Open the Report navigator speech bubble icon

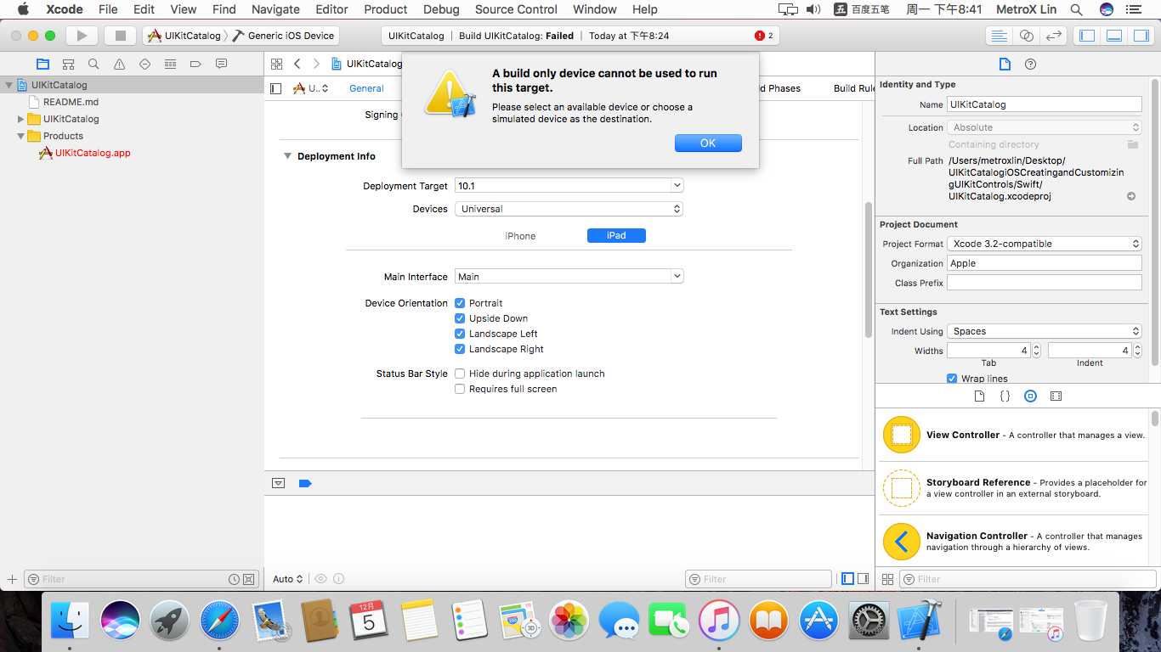click(221, 64)
